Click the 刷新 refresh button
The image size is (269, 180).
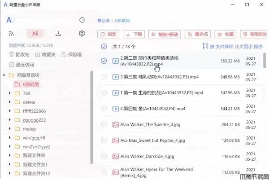108,35
